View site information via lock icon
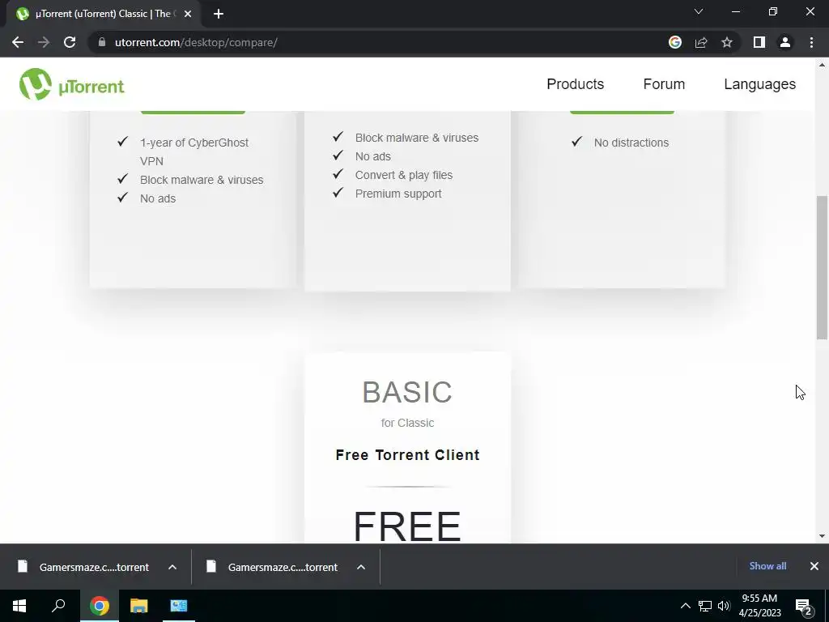This screenshot has width=829, height=622. click(102, 42)
